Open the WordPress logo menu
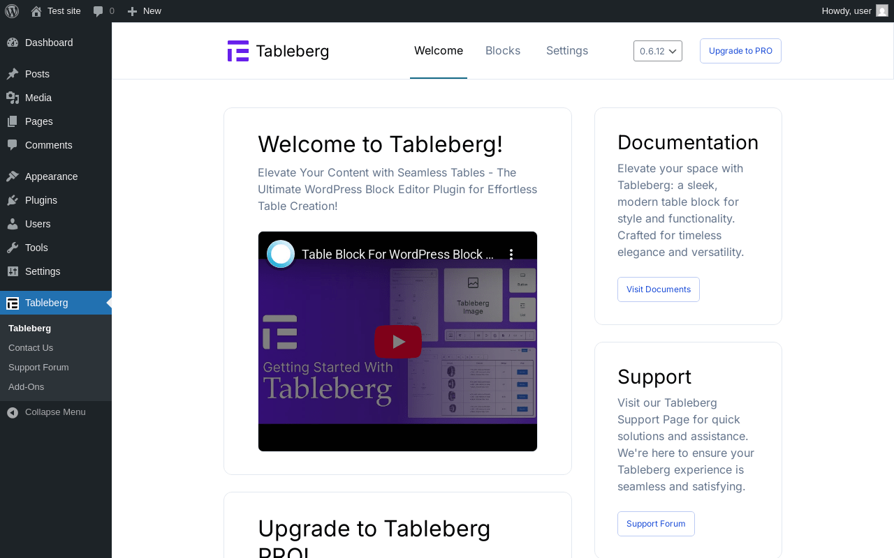This screenshot has height=558, width=894. point(11,11)
